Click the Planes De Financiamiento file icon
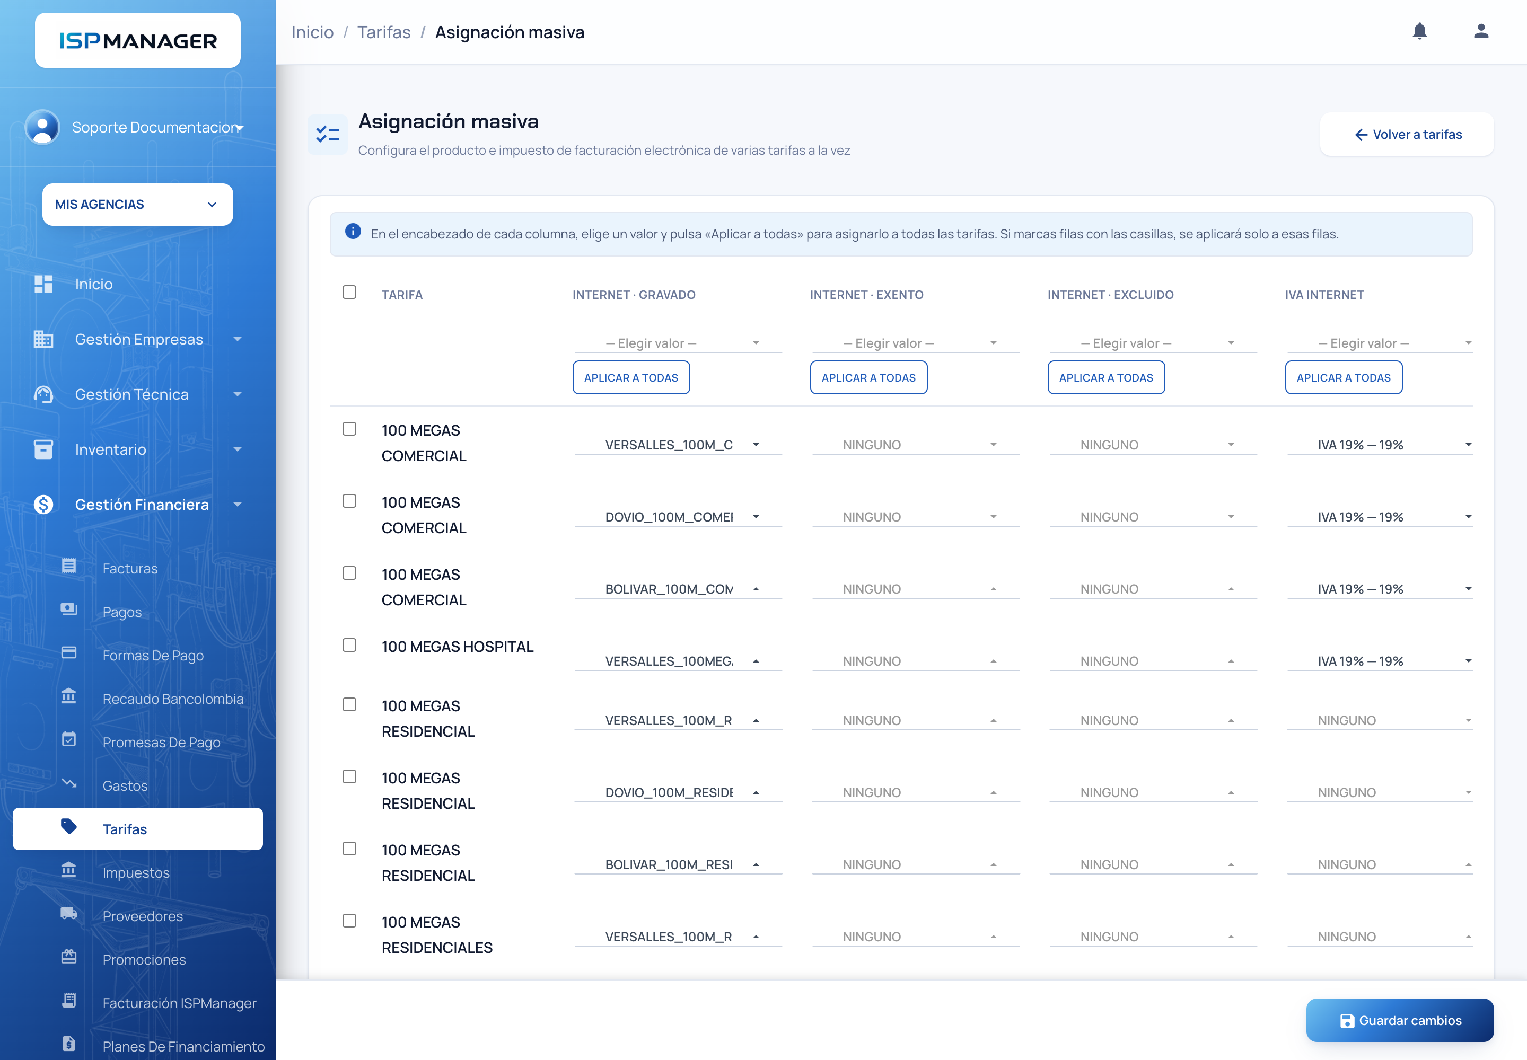The height and width of the screenshot is (1060, 1527). (x=69, y=1044)
